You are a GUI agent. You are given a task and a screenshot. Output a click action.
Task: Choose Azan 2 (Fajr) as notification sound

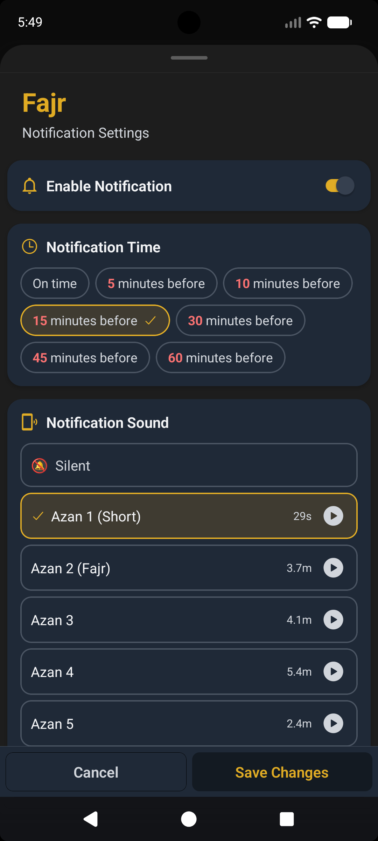[x=157, y=568]
